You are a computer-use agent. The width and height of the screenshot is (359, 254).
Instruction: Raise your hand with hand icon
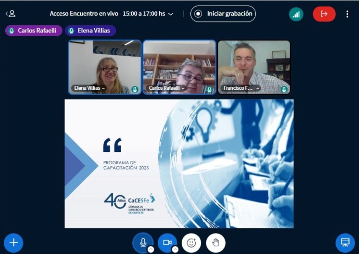click(216, 243)
